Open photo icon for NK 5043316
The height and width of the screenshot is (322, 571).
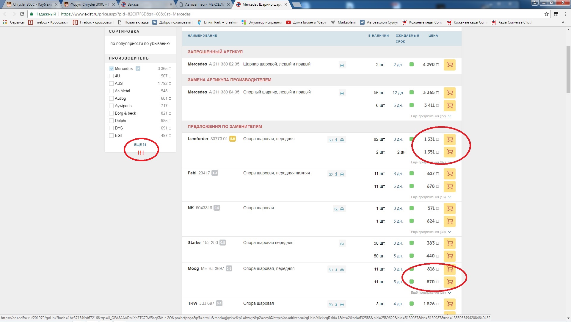point(336,209)
